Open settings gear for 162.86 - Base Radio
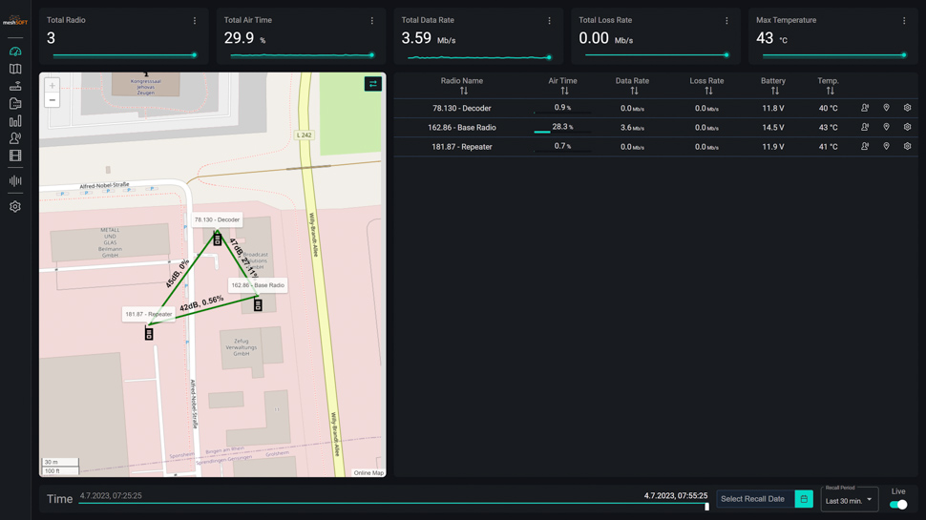 click(907, 127)
